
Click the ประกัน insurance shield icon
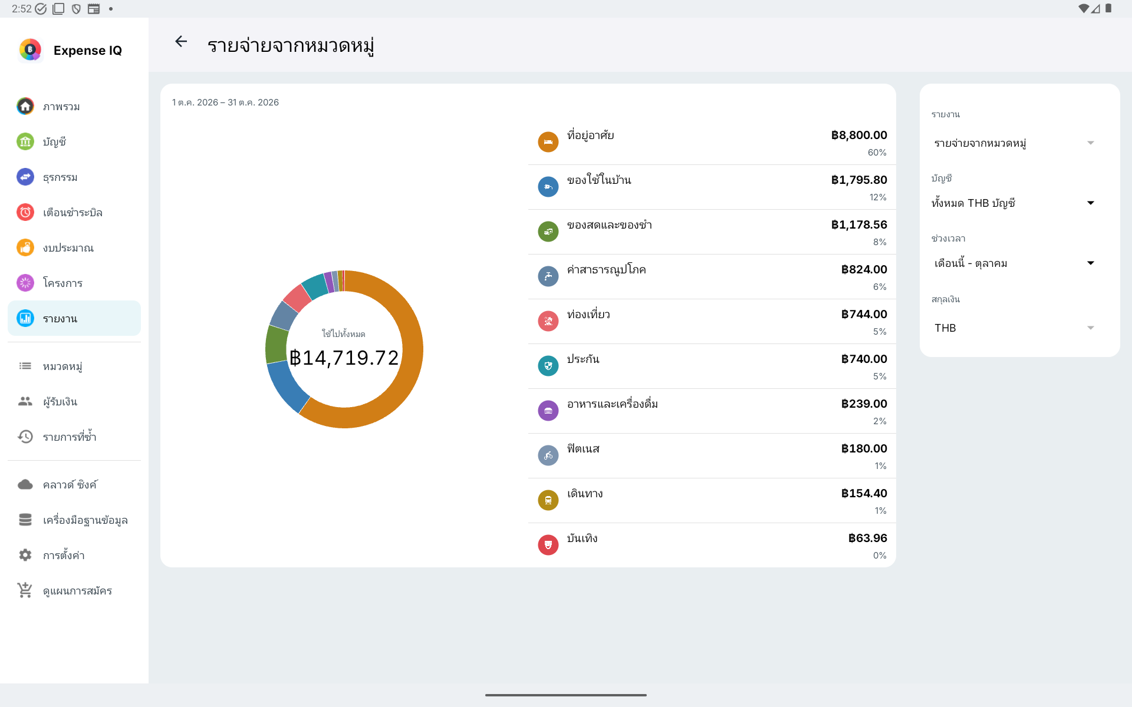point(548,366)
